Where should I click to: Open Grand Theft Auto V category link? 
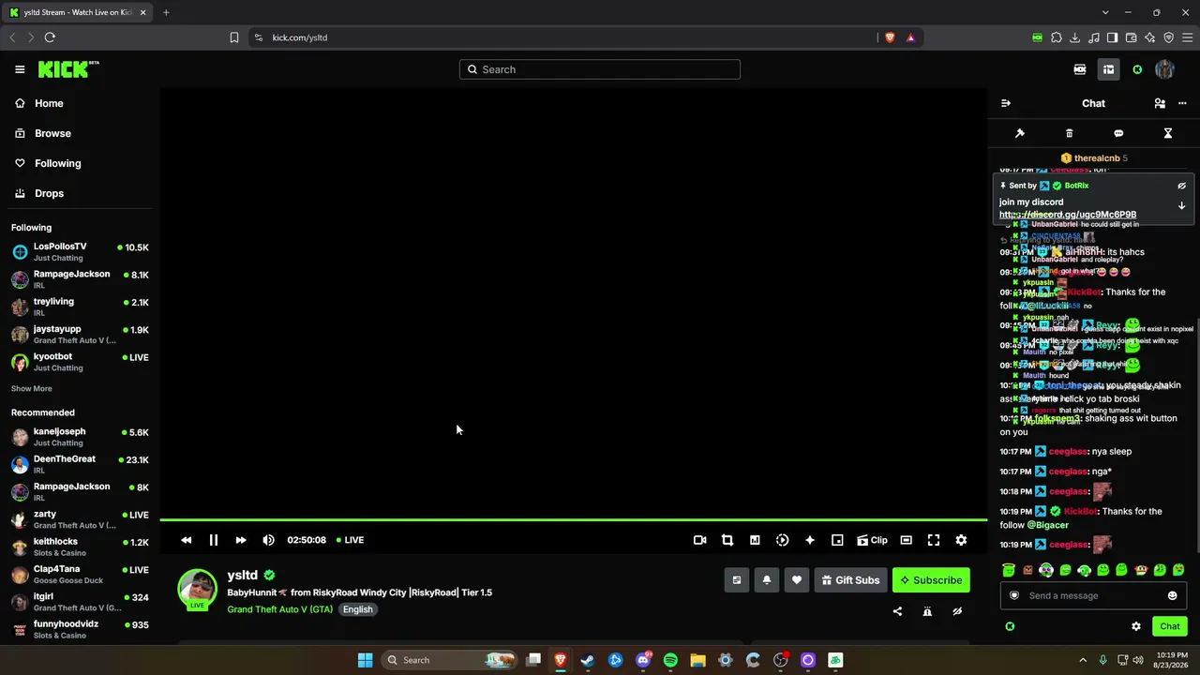(280, 609)
